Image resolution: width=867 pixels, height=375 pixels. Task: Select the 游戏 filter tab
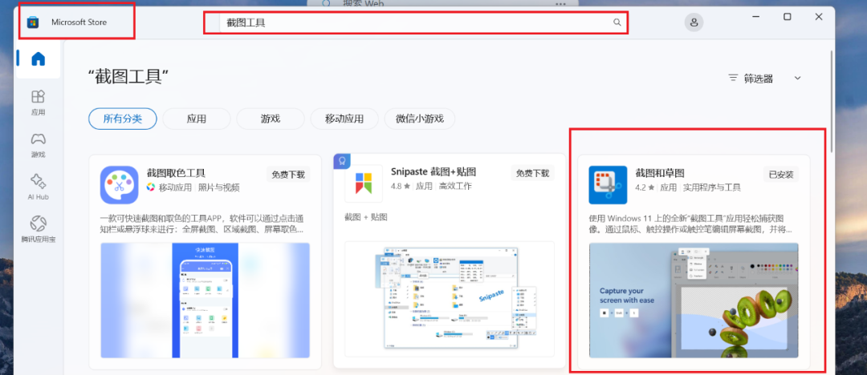[x=271, y=119]
